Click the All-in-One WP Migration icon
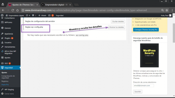This screenshot has height=98, width=175. coord(2,51)
